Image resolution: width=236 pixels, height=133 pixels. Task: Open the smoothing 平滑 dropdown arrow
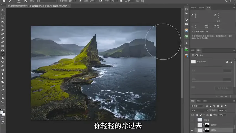point(117,1)
